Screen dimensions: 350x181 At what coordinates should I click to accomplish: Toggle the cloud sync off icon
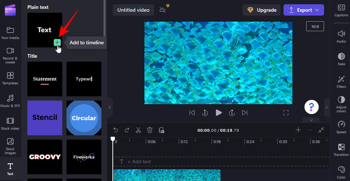[163, 10]
